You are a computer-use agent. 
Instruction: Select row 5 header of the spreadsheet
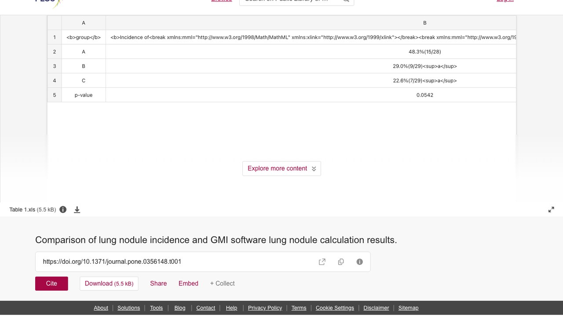[55, 95]
